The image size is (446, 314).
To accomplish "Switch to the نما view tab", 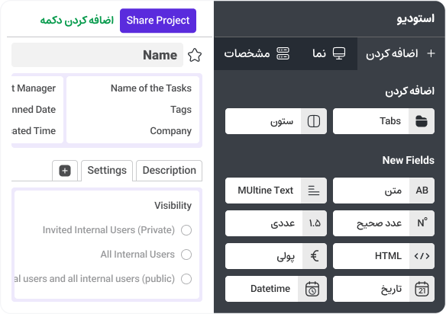I will 329,53.
